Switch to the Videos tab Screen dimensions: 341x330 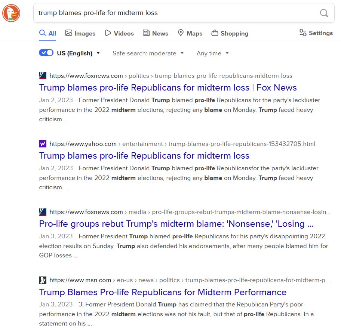pyautogui.click(x=119, y=33)
